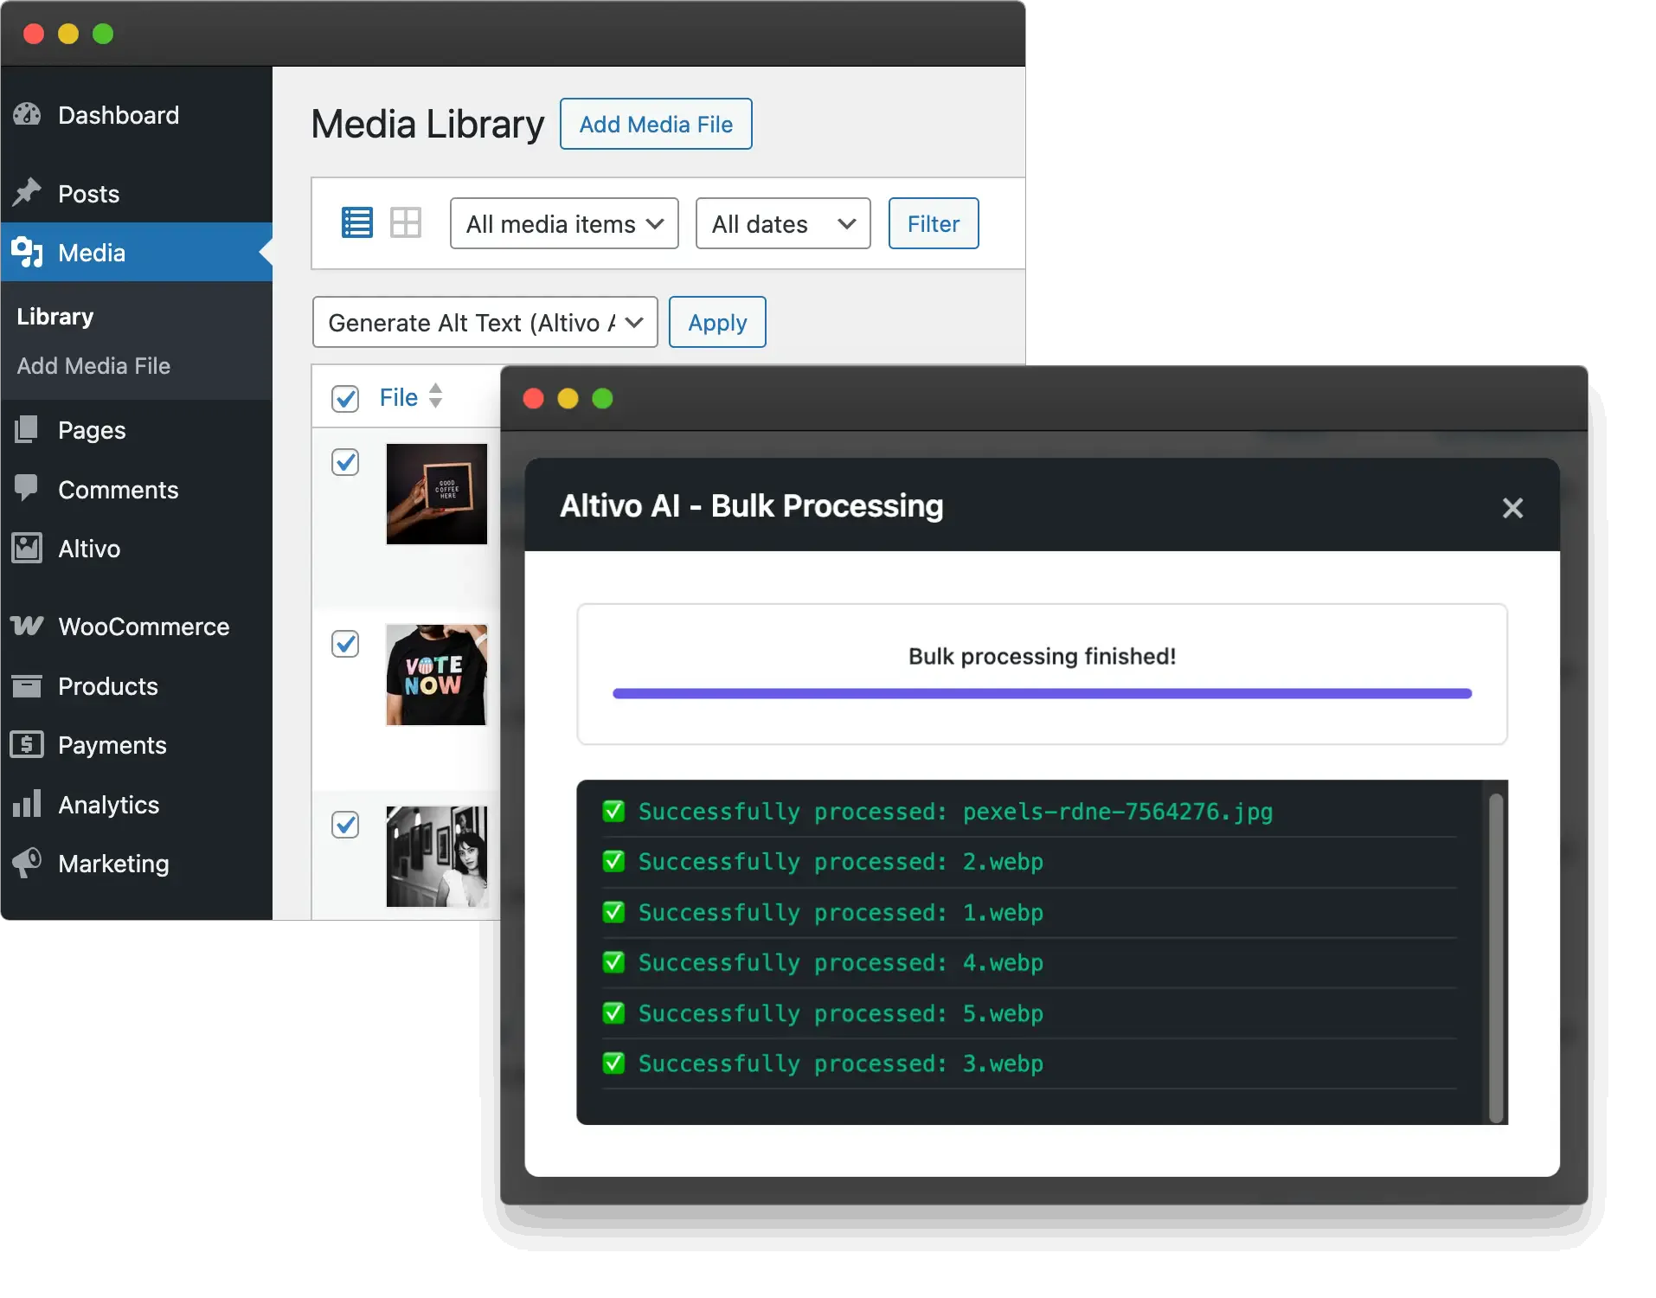Click green check icon for pexels-rdne-7564276.jpg
The height and width of the screenshot is (1298, 1656).
click(613, 812)
